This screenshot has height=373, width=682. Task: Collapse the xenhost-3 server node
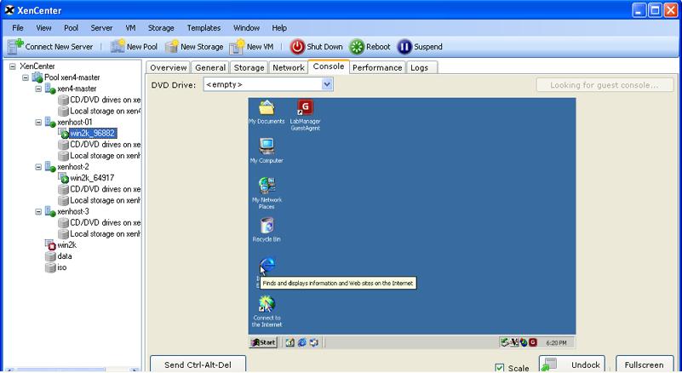click(38, 211)
